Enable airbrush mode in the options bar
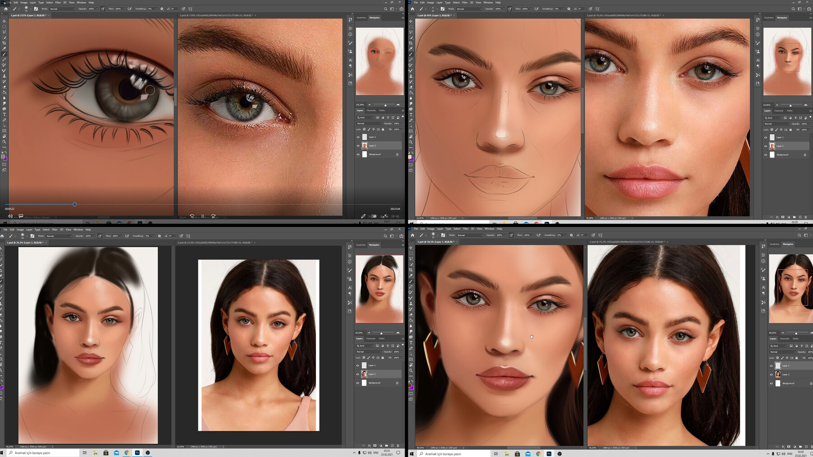 point(130,9)
